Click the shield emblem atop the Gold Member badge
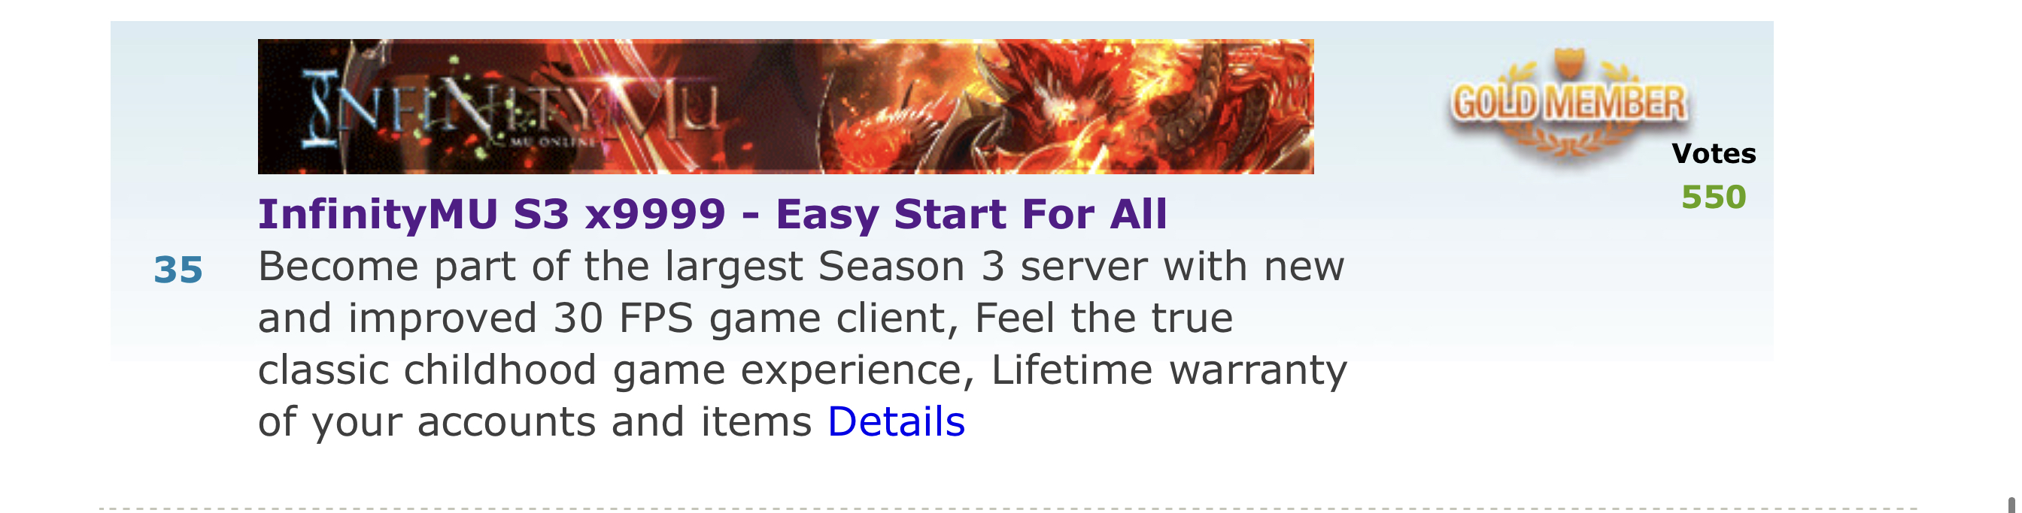Image resolution: width=2022 pixels, height=513 pixels. click(x=1569, y=62)
